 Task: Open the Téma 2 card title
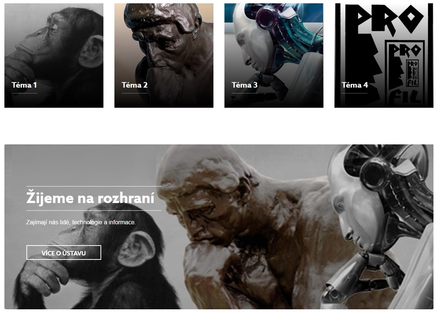click(135, 85)
